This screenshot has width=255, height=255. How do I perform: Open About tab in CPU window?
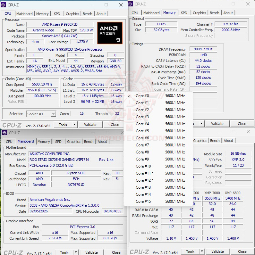[101, 14]
